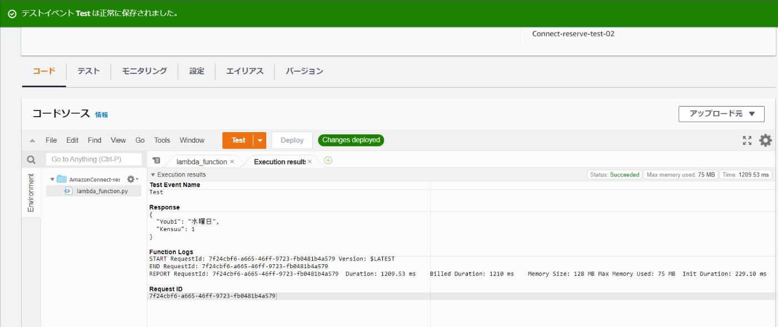Open the File menu
This screenshot has width=778, height=327.
pyautogui.click(x=51, y=140)
